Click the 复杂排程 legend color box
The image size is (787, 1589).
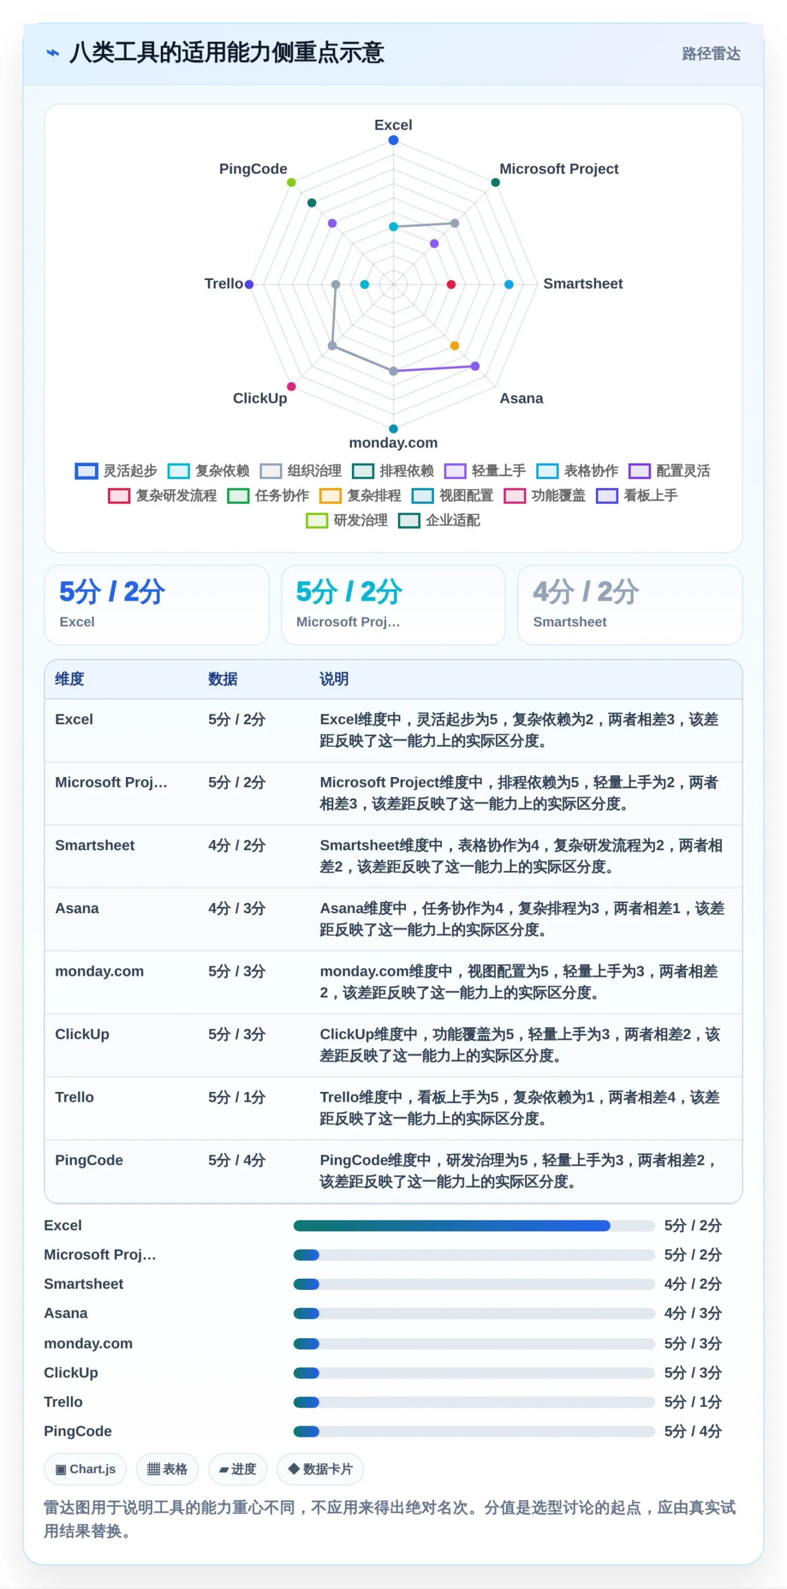coord(330,496)
